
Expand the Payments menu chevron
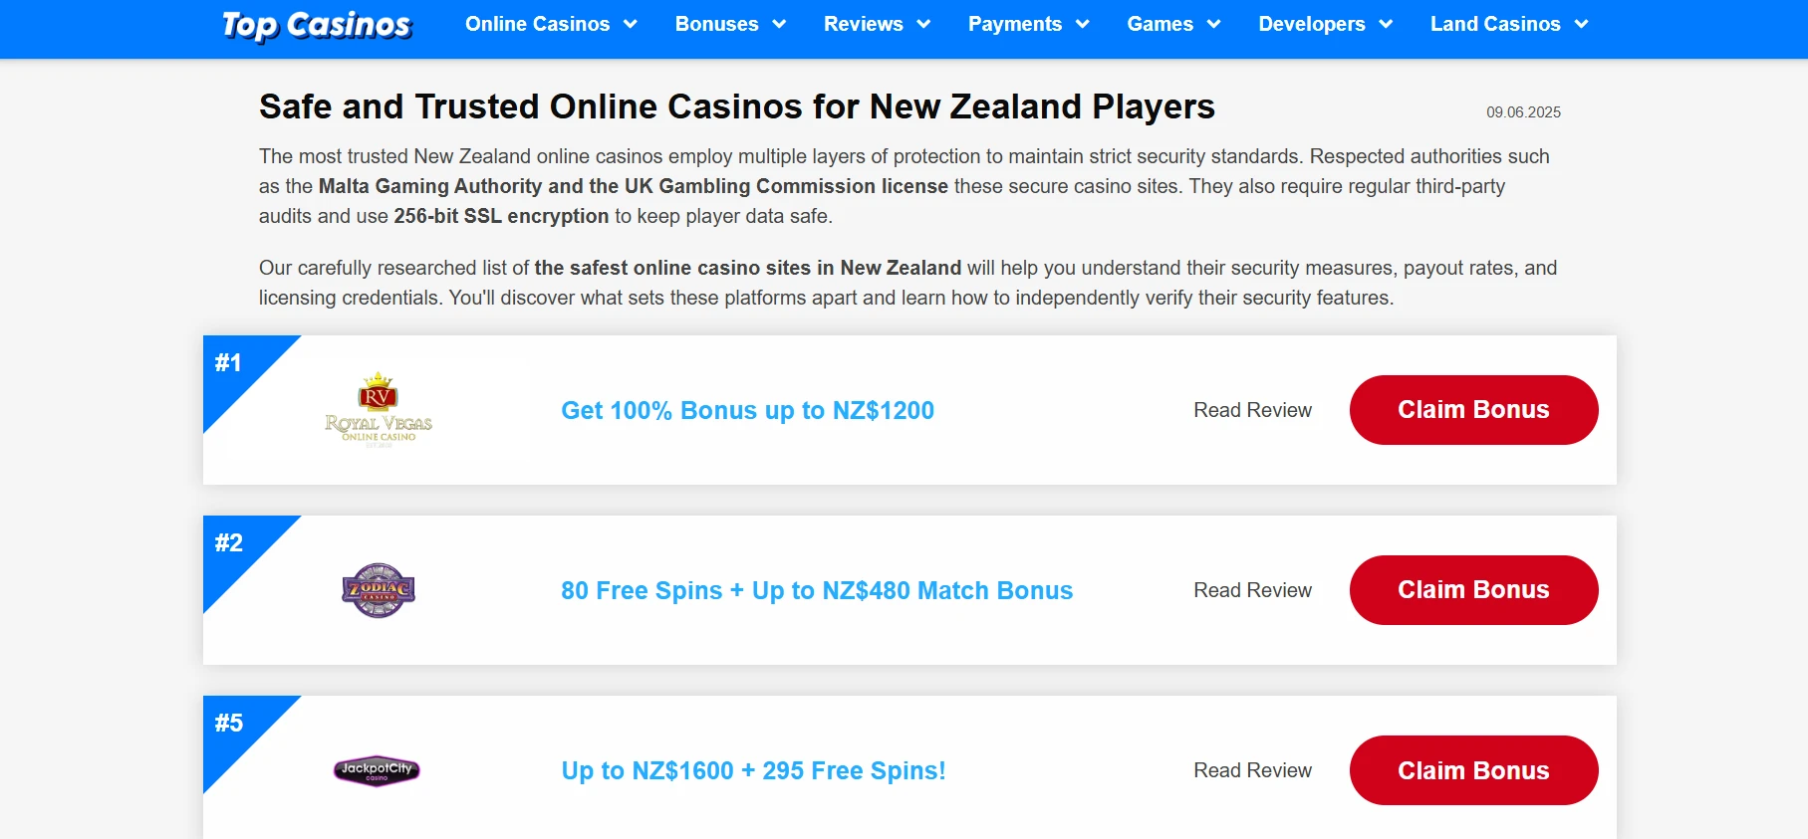coord(1083,25)
